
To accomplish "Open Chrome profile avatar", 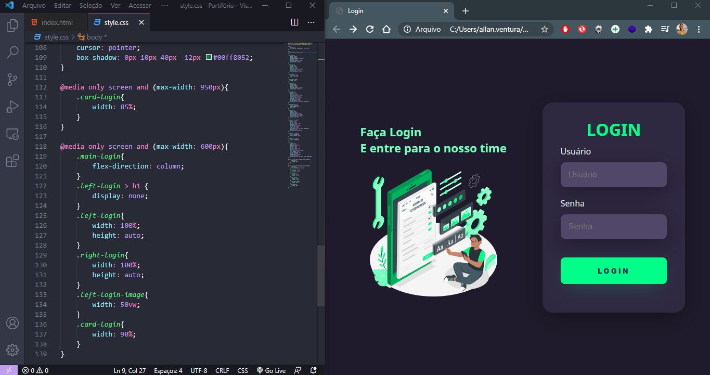I will (682, 29).
